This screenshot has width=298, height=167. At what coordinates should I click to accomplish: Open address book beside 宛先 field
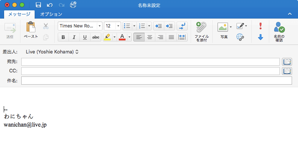287,62
